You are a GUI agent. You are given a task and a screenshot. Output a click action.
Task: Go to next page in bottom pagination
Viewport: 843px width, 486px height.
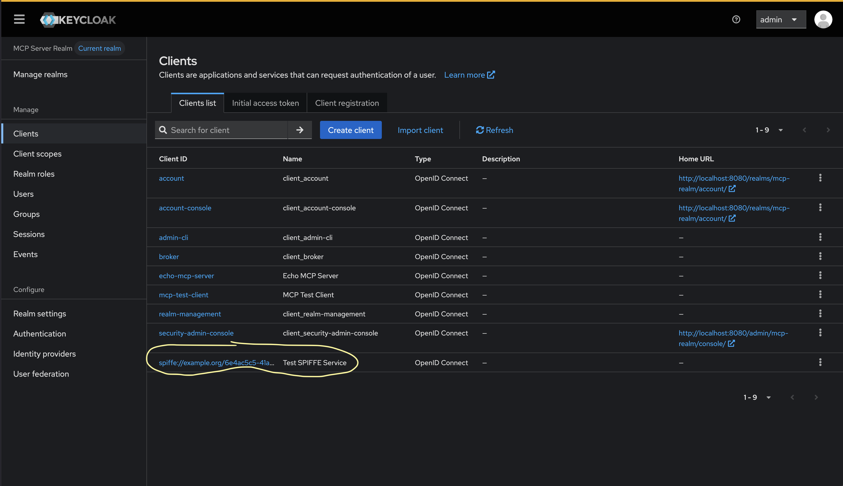(816, 397)
